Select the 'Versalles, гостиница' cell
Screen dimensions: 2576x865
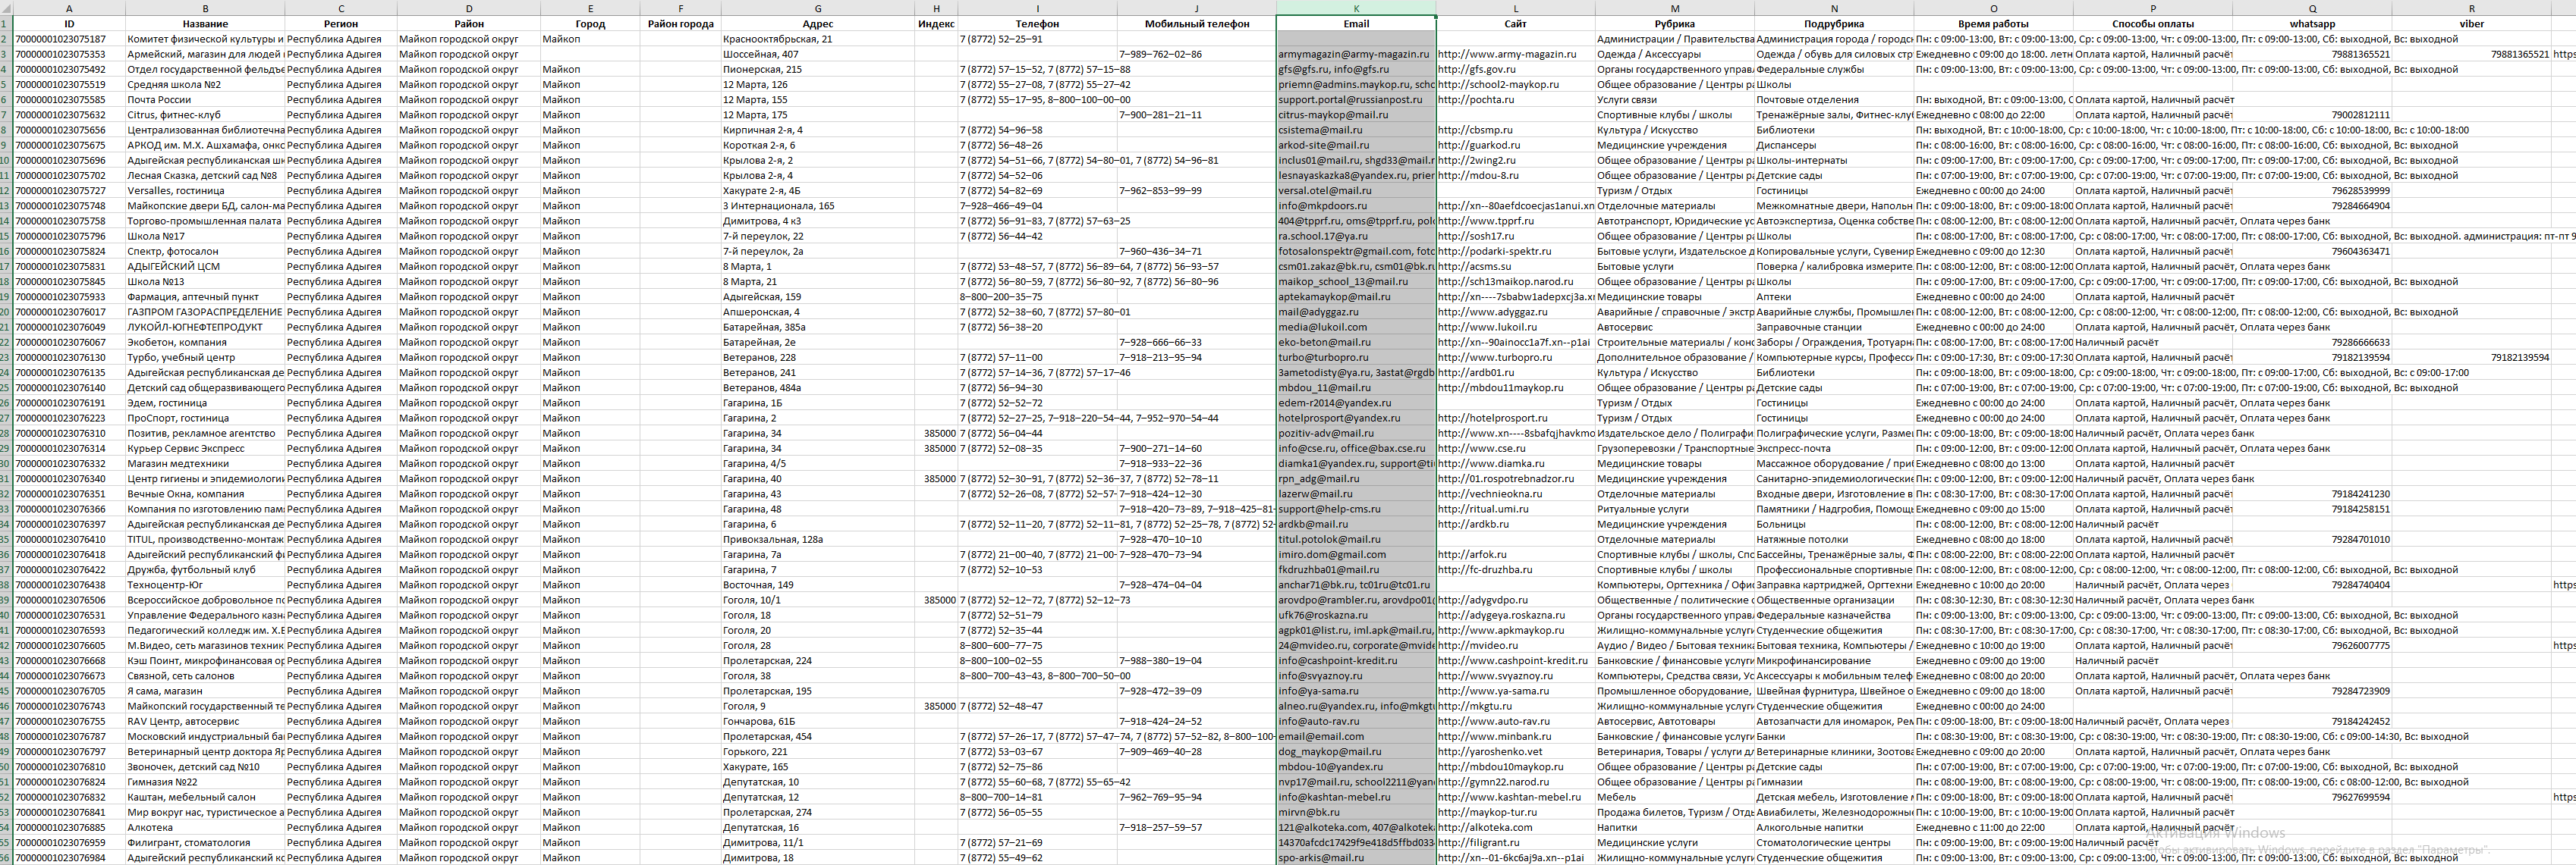205,191
